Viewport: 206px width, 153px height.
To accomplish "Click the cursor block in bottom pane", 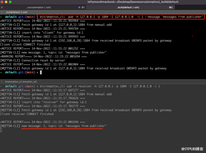I will point(1,130).
